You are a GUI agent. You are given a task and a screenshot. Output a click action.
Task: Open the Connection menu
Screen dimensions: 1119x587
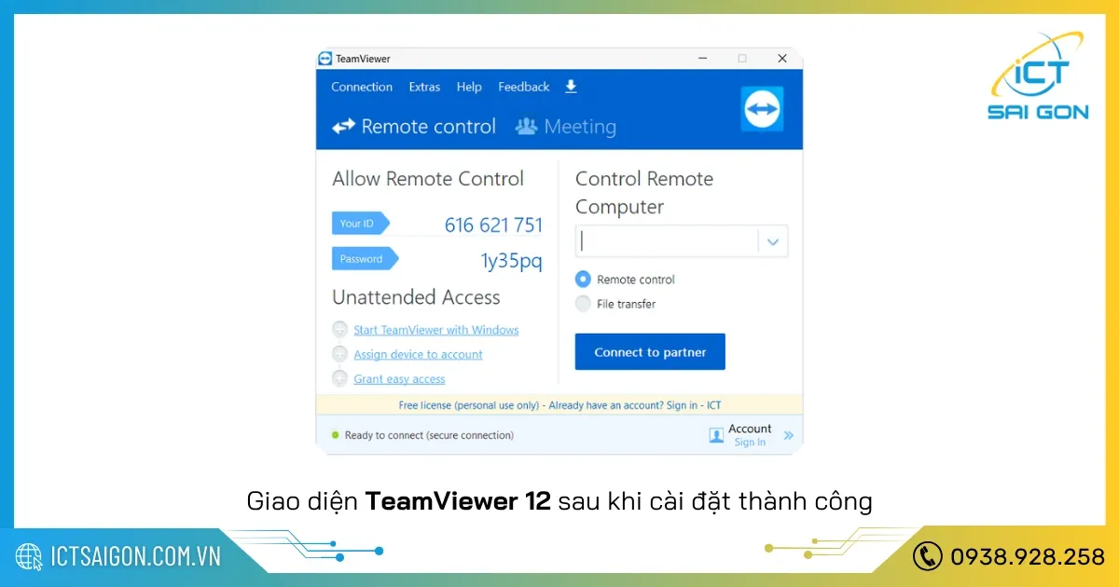361,87
